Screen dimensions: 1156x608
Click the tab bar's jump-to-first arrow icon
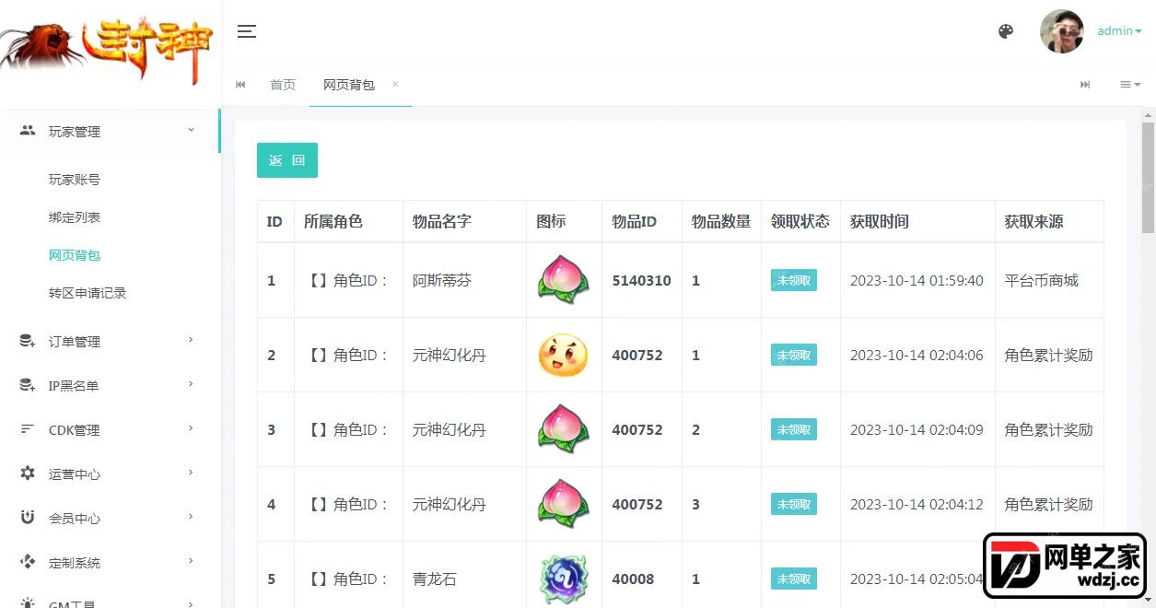coord(241,85)
